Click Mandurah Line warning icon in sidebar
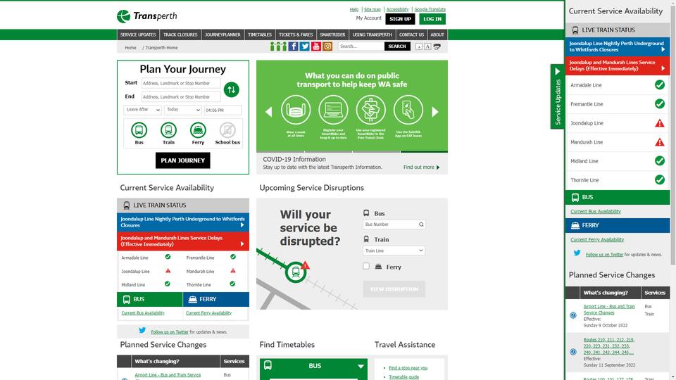The width and height of the screenshot is (676, 380). 660,142
